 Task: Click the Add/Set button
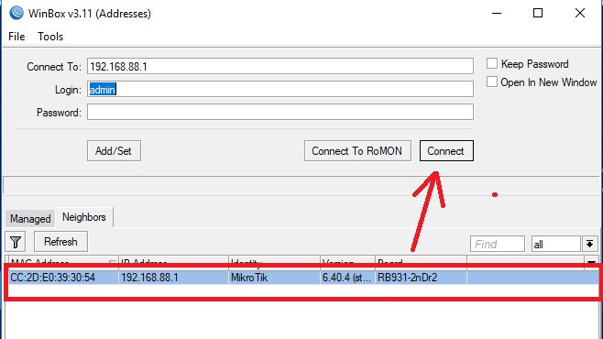coord(114,150)
